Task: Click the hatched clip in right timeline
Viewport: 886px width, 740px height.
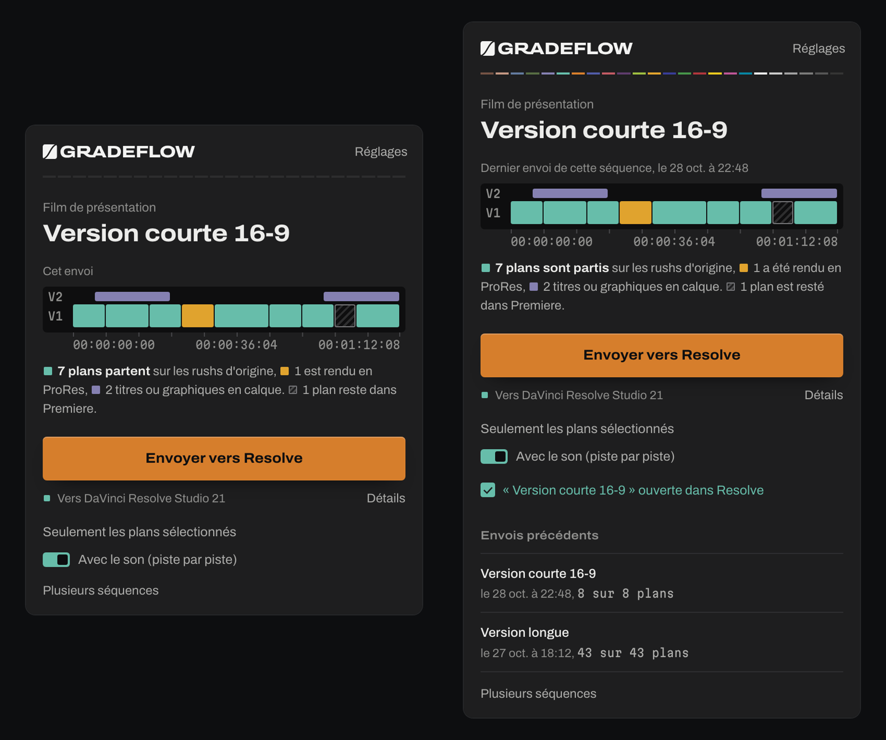Action: tap(782, 213)
